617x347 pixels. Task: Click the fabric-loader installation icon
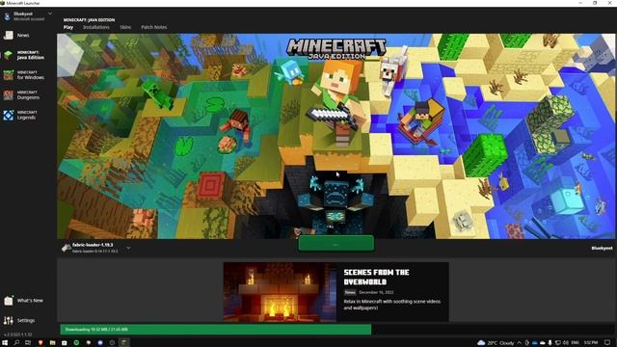tap(67, 248)
